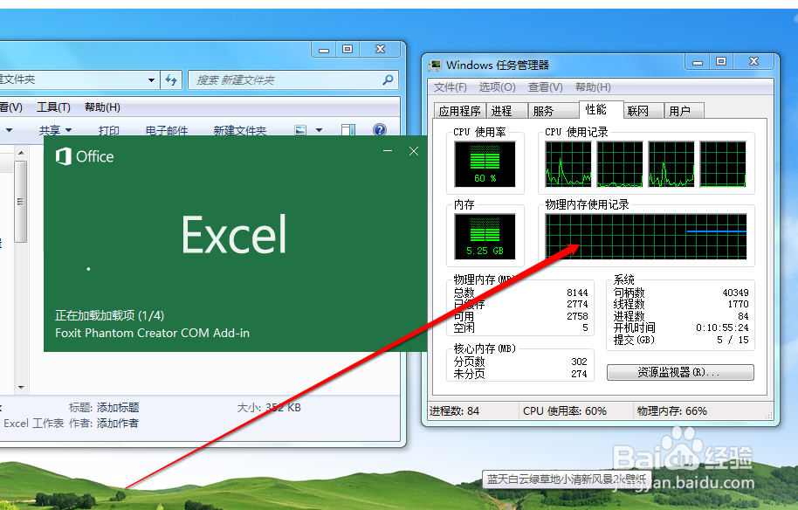
Task: Click 物理内存: 66% in the status bar
Action: (x=671, y=411)
